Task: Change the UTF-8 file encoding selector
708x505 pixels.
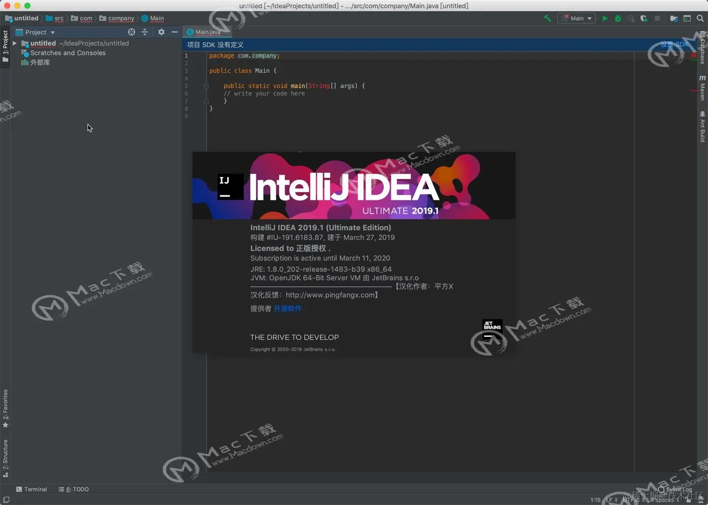Action: point(634,500)
